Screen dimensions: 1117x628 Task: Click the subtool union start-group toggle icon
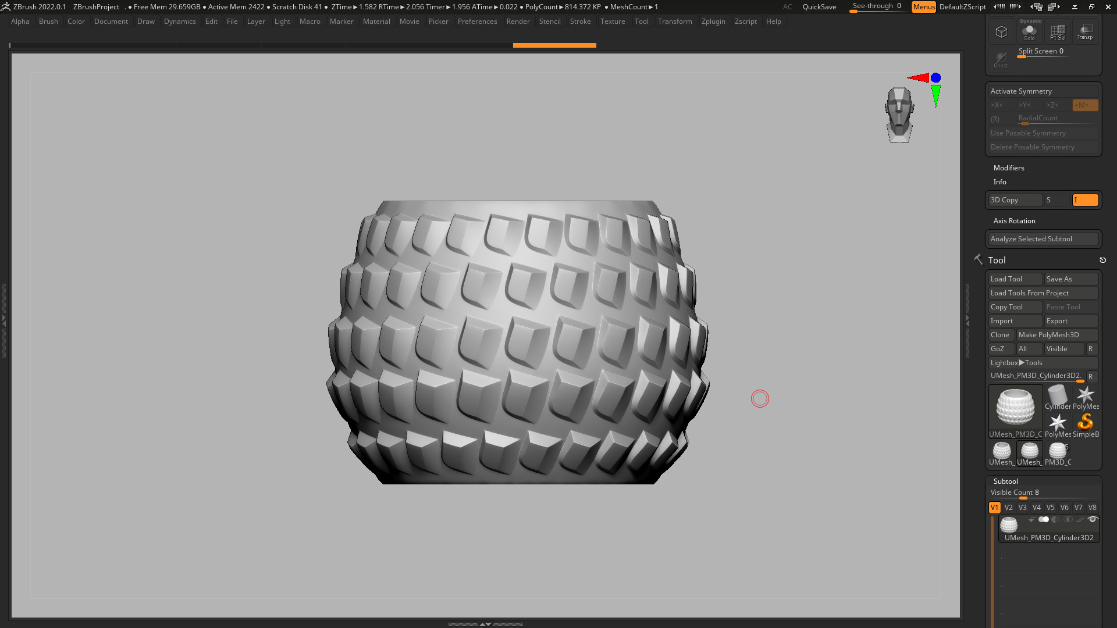point(1044,520)
